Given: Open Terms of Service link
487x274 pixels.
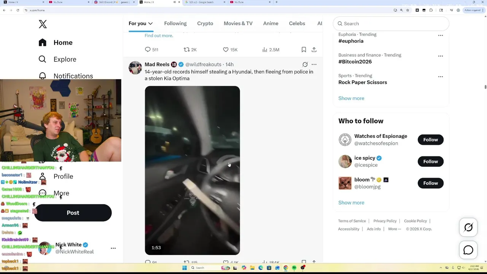Looking at the screenshot, I should pyautogui.click(x=352, y=221).
